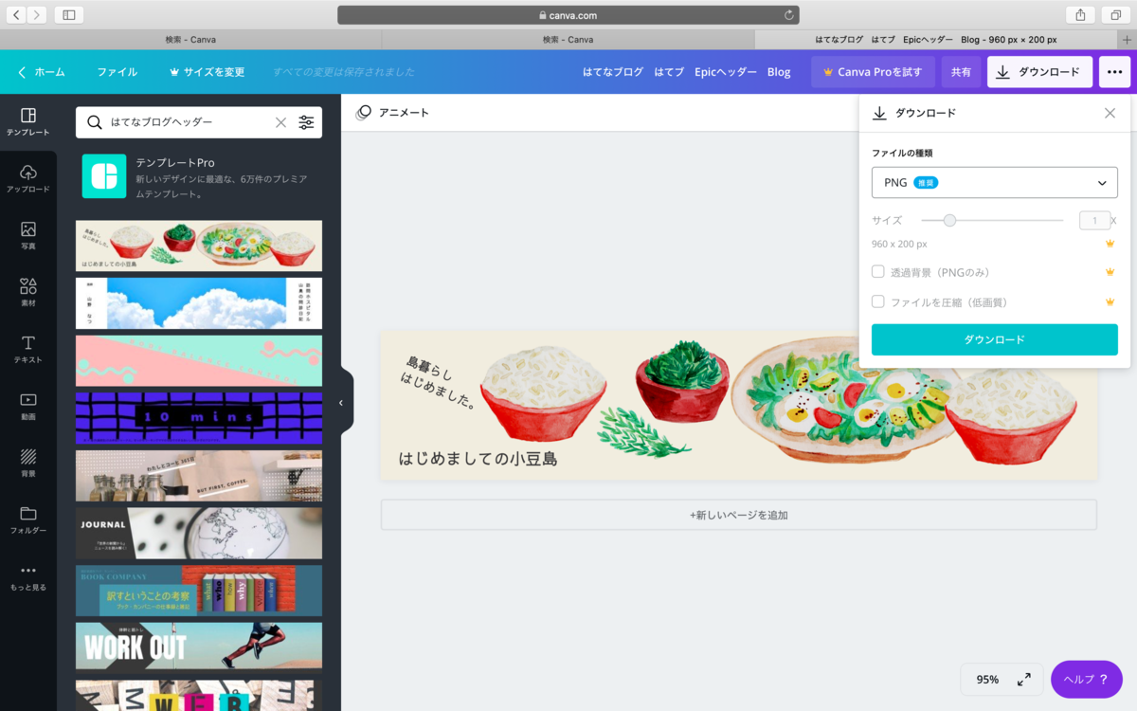Enable 透過背景 (PNGのみ) checkbox
Viewport: 1137px width, 711px height.
(x=877, y=271)
